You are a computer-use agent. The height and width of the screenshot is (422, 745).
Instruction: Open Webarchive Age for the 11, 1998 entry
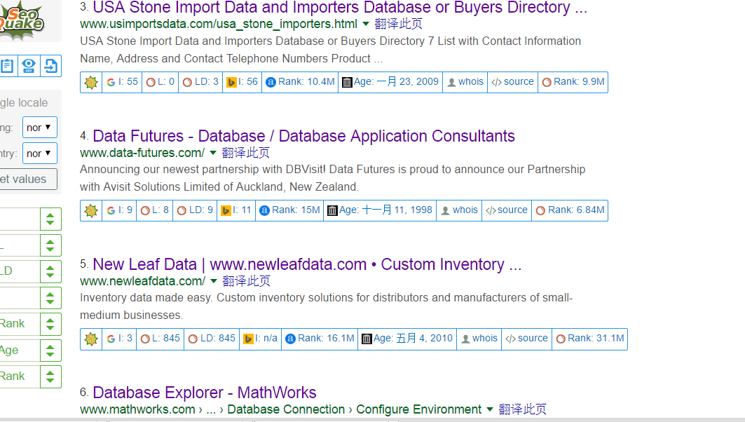click(380, 210)
